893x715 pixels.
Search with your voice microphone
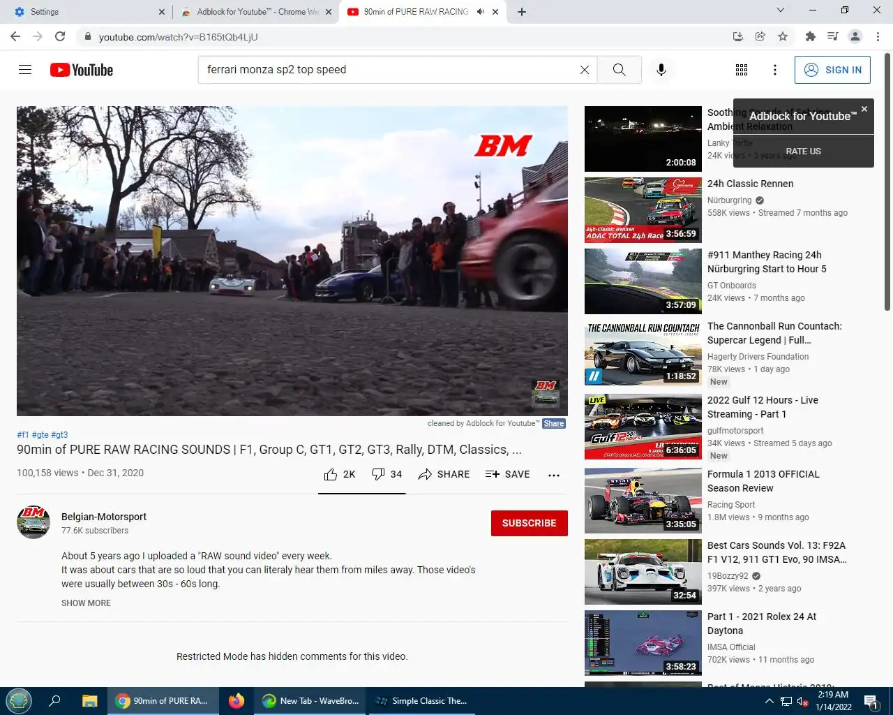click(661, 70)
